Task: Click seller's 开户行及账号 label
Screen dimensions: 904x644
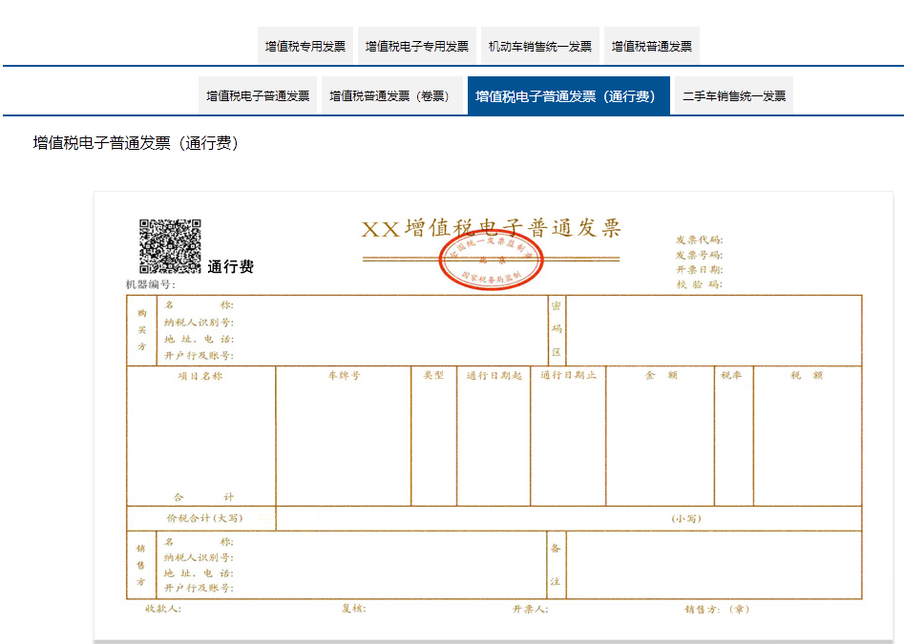Action: pos(199,588)
